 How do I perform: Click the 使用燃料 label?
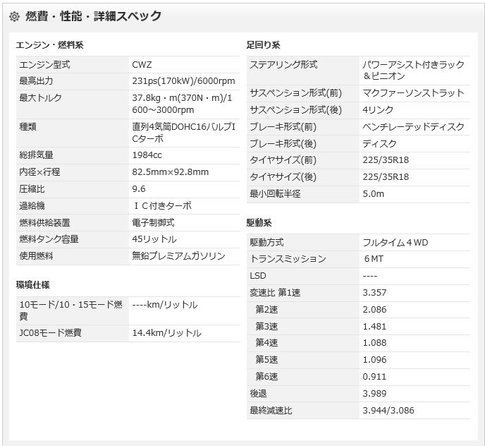point(36,256)
